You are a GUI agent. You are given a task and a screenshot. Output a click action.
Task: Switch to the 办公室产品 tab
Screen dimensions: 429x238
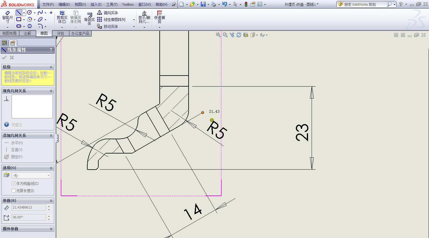click(80, 33)
